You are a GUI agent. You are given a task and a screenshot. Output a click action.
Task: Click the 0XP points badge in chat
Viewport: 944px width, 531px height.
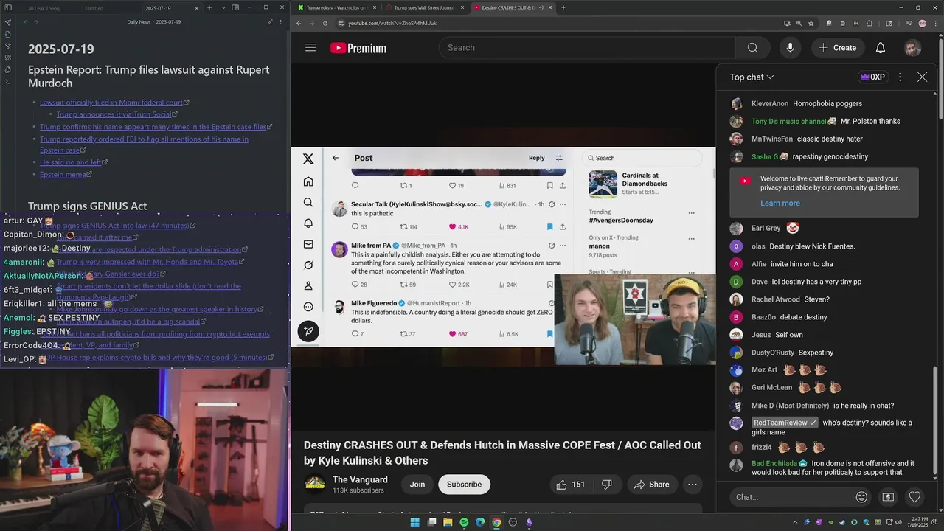872,77
